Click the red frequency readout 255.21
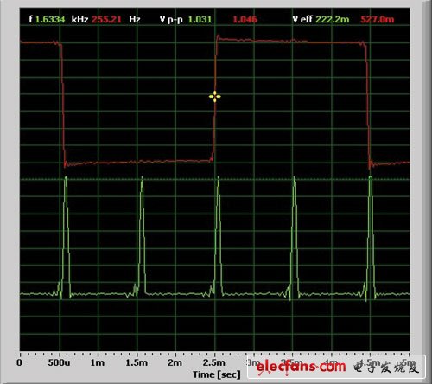This screenshot has height=384, width=432. (x=106, y=19)
